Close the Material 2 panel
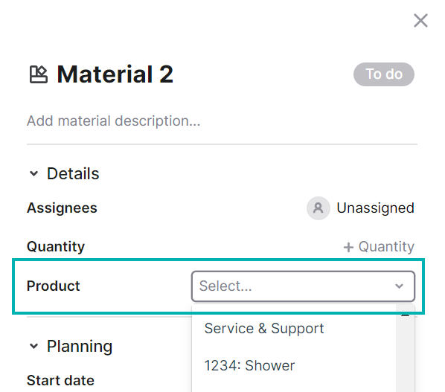The image size is (445, 392). (420, 21)
